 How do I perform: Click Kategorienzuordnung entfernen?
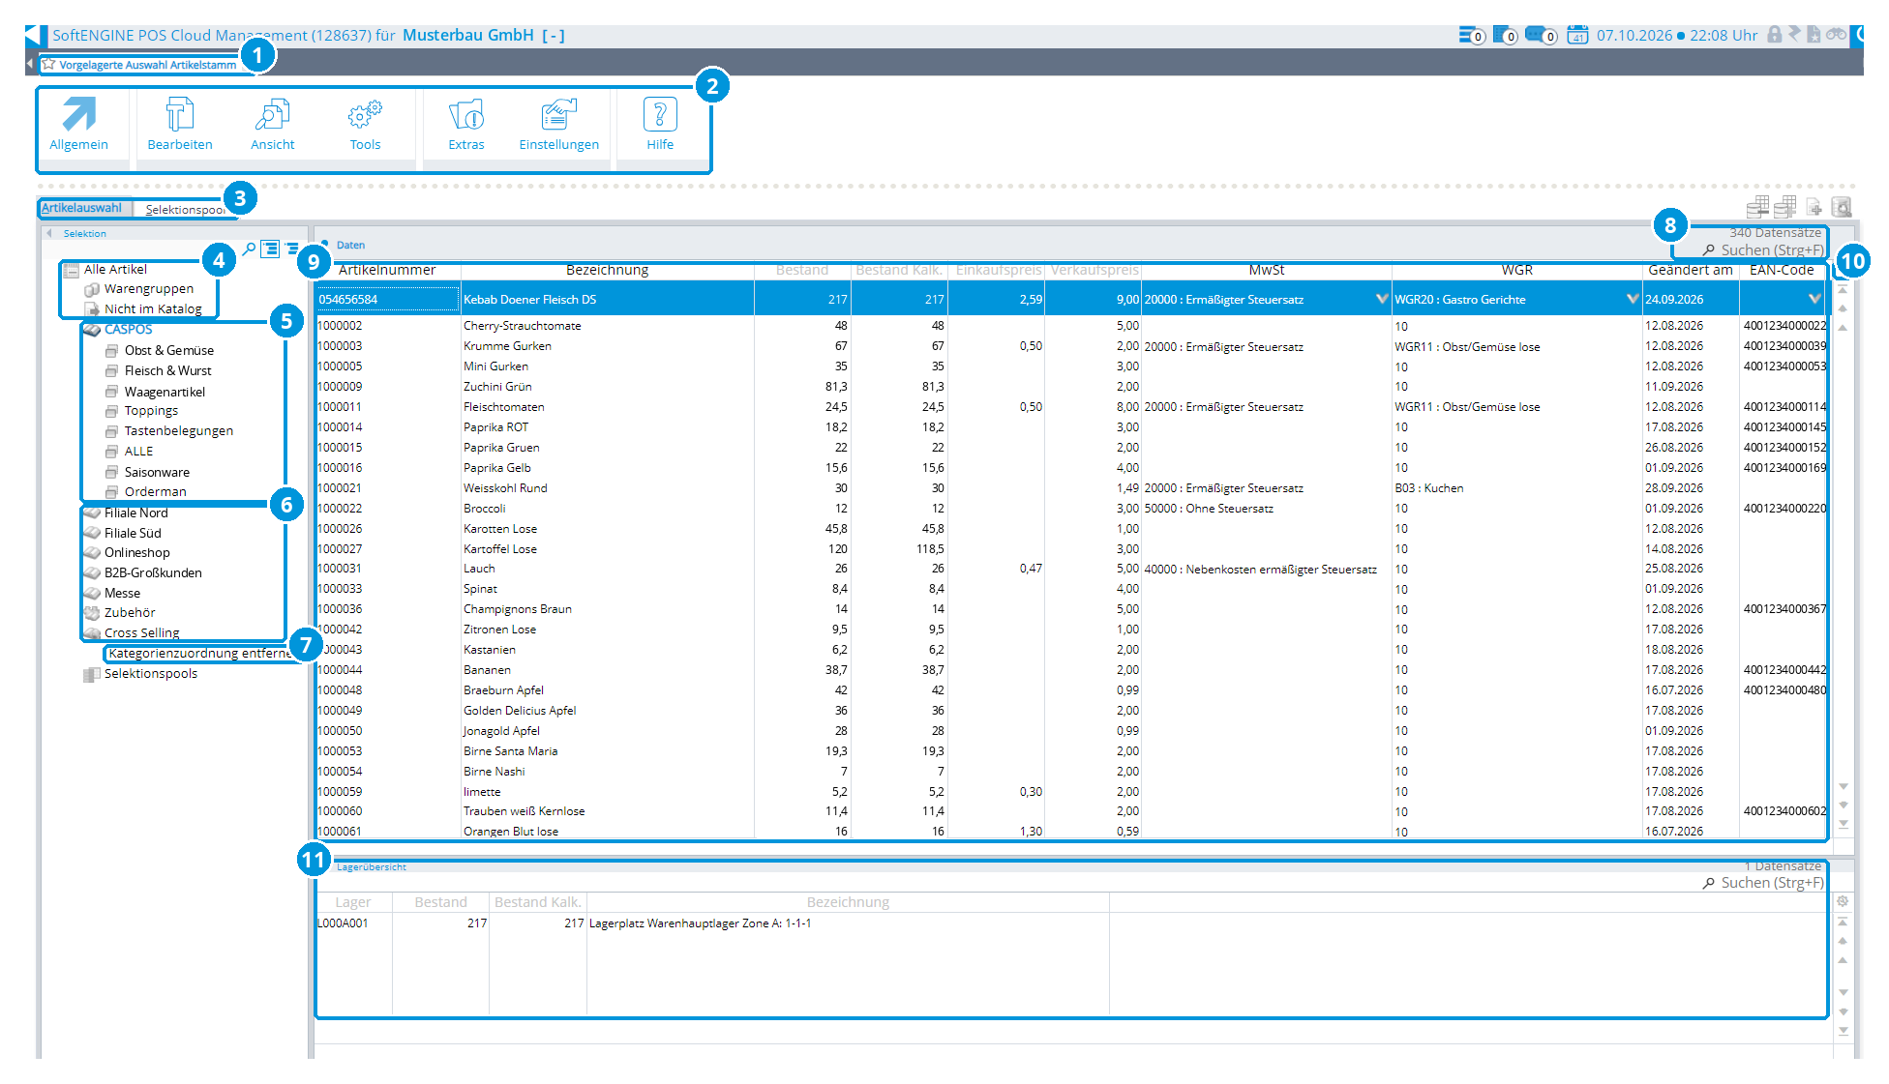pyautogui.click(x=200, y=653)
